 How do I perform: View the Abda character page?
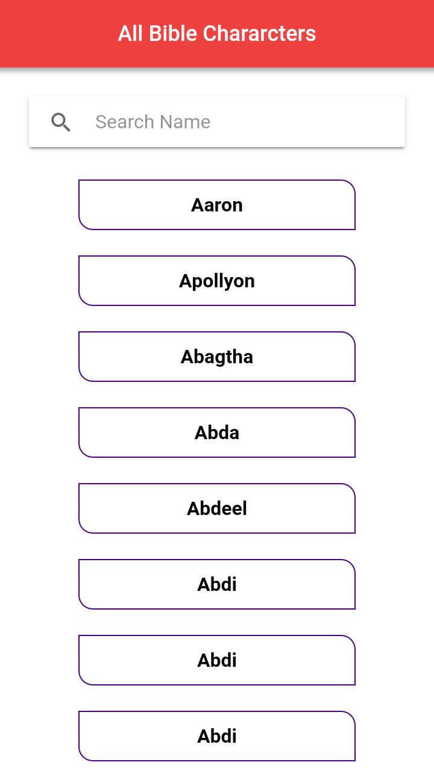click(217, 432)
